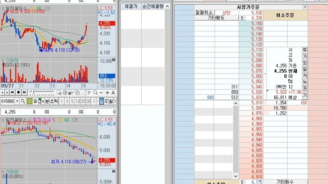Click the chart zoom magnifier icon

tap(95, 92)
